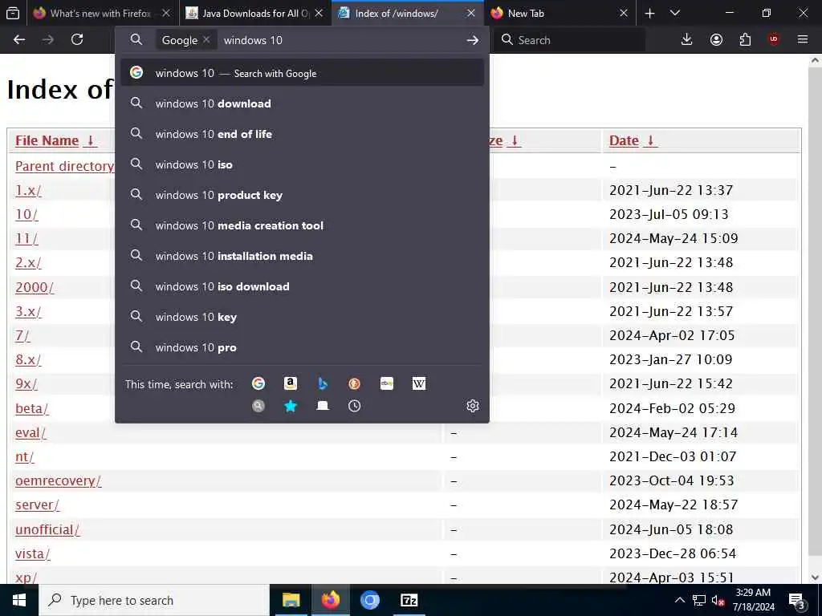Switch to Java Downloads tab
This screenshot has height=616, width=822.
255,13
